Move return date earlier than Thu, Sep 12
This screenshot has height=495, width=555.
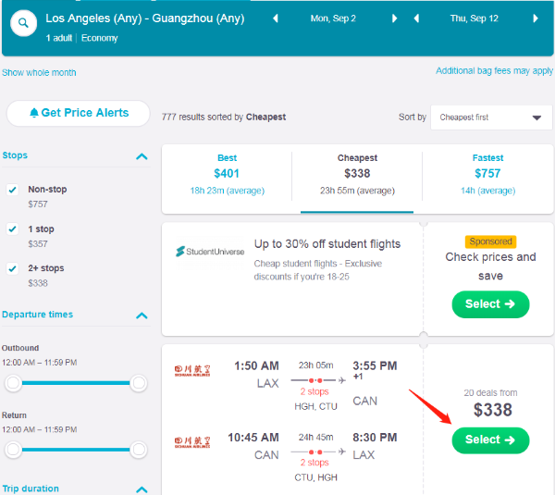(415, 19)
